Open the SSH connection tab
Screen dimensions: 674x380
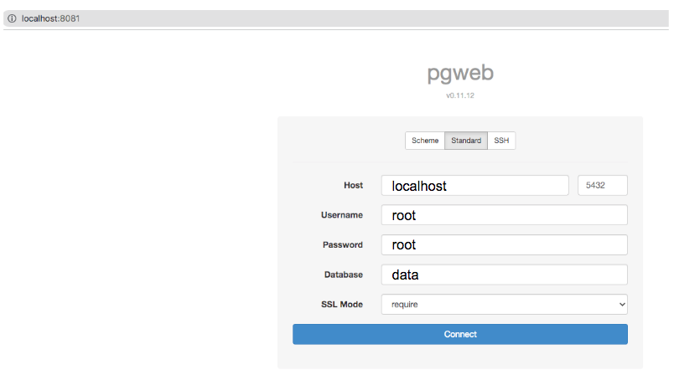pyautogui.click(x=501, y=141)
